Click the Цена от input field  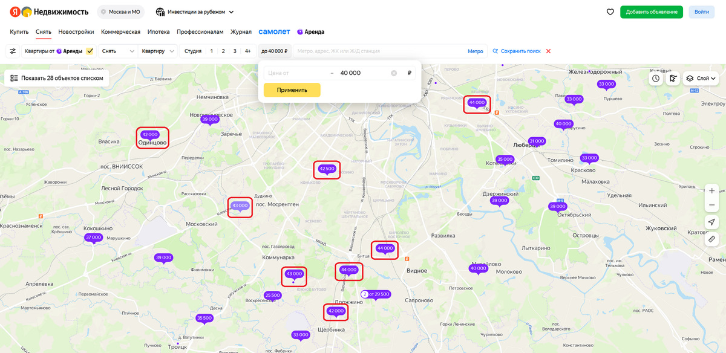pos(290,72)
